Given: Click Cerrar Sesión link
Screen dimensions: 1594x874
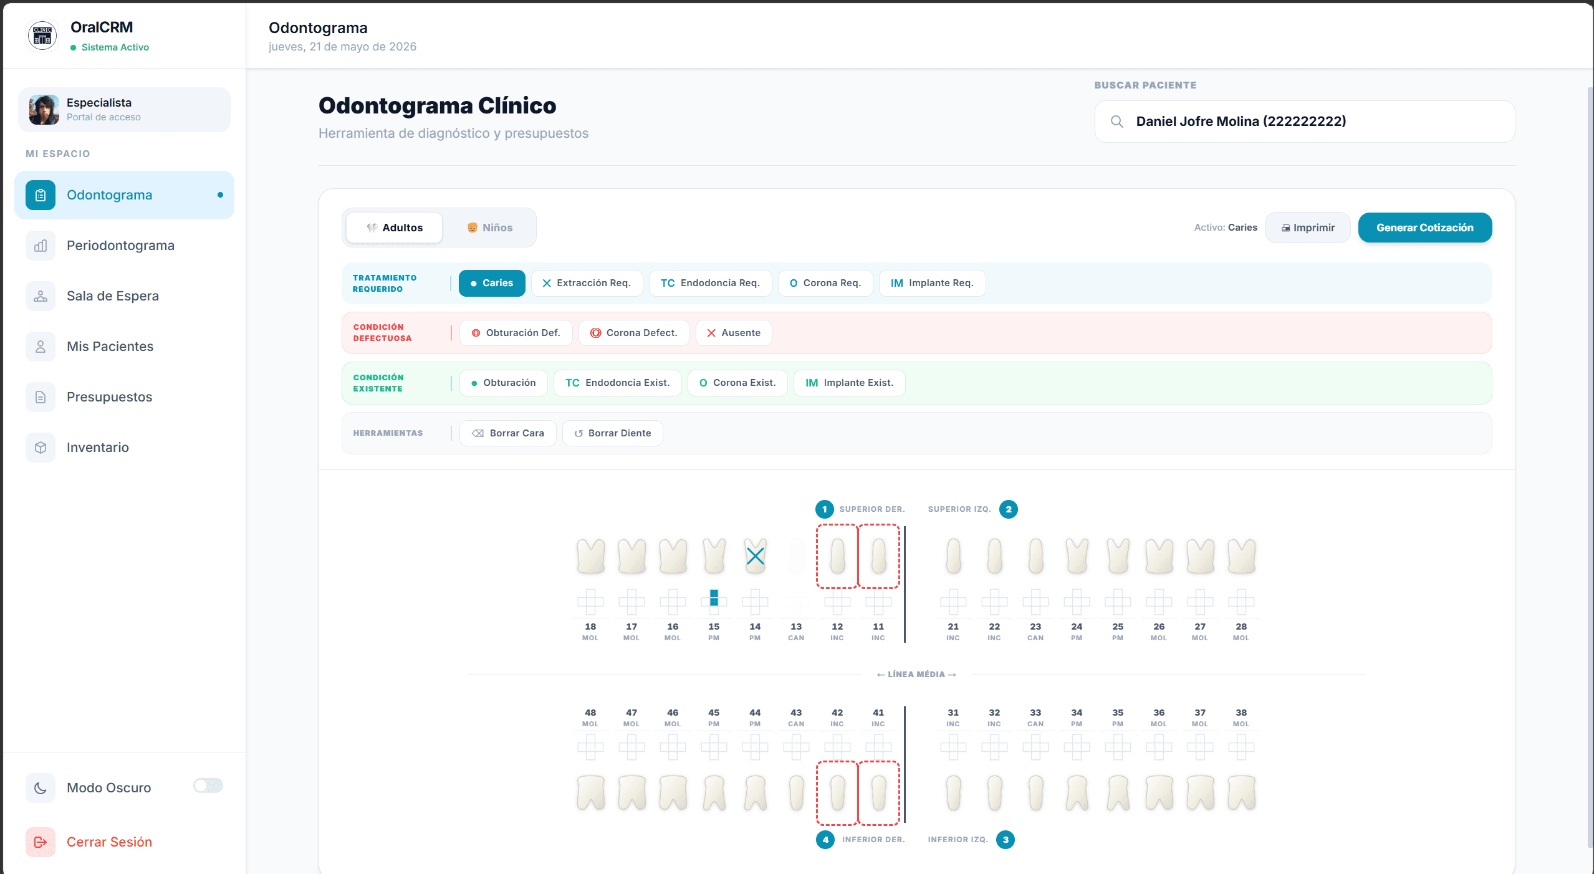Looking at the screenshot, I should click(109, 842).
